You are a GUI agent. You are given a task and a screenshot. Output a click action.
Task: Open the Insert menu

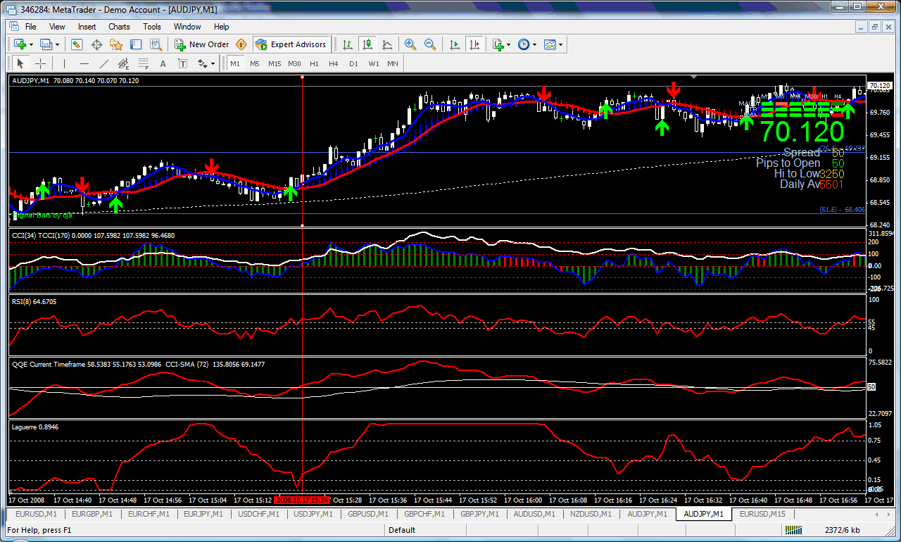(x=87, y=27)
